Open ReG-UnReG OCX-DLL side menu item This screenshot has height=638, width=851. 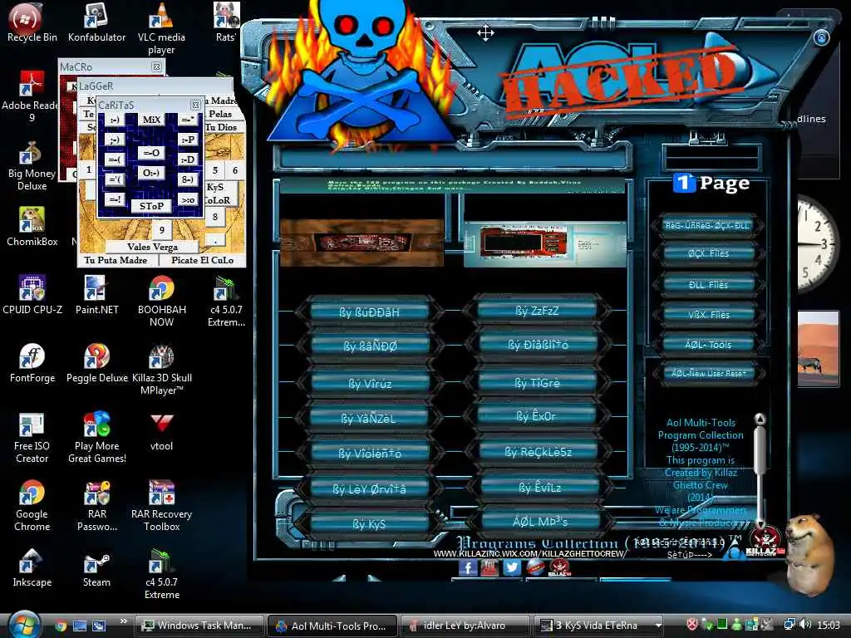[708, 225]
